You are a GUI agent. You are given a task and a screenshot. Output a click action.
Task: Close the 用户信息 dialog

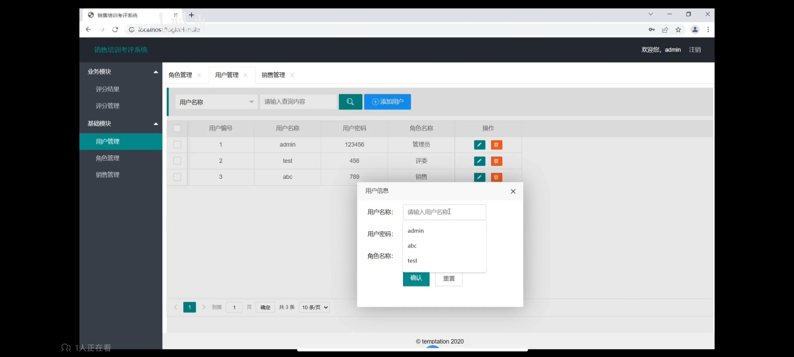pyautogui.click(x=513, y=191)
